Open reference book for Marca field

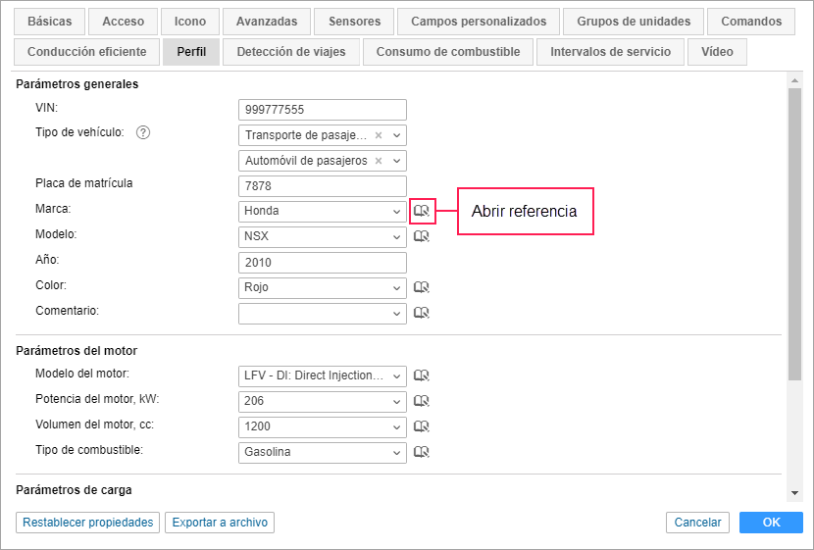pyautogui.click(x=422, y=211)
